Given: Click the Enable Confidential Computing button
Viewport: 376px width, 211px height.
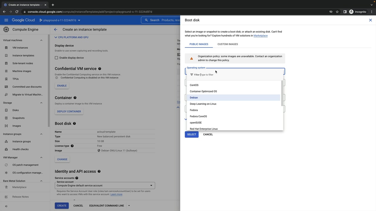Looking at the screenshot, I should pyautogui.click(x=62, y=86).
